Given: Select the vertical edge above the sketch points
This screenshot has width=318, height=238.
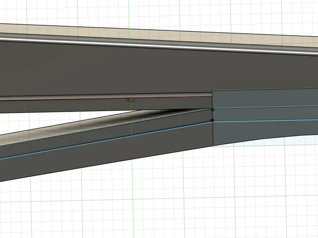Looking at the screenshot, I should 212,99.
